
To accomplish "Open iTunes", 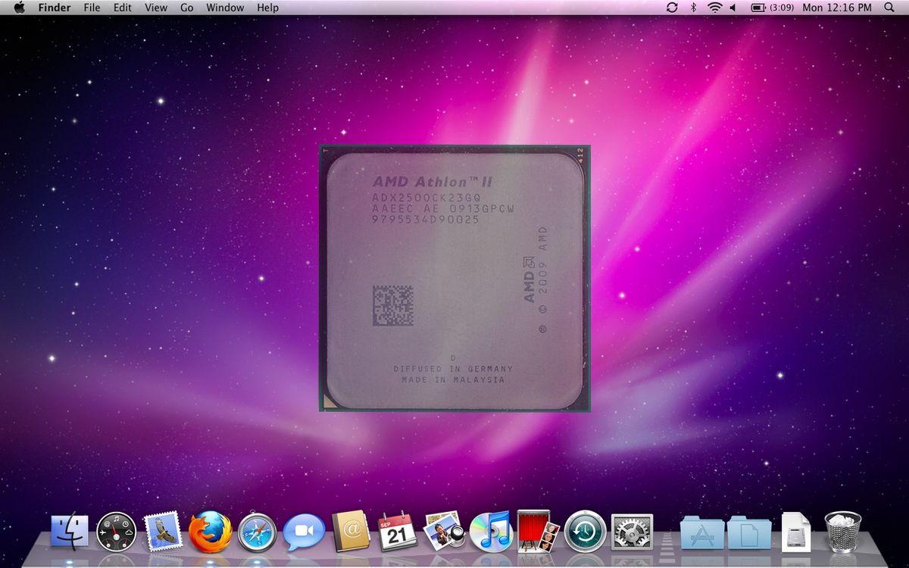I will coord(492,531).
